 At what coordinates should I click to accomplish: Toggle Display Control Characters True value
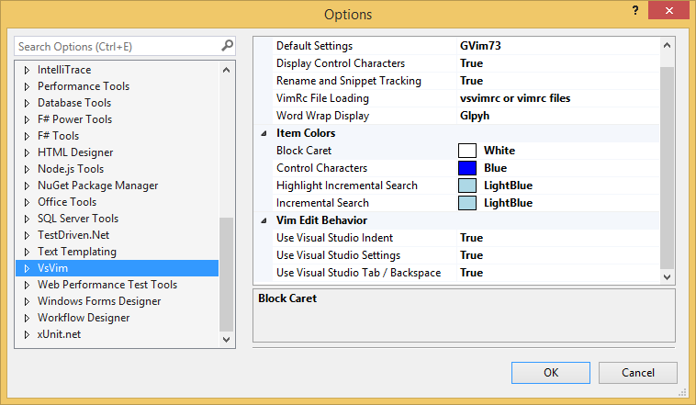click(471, 63)
